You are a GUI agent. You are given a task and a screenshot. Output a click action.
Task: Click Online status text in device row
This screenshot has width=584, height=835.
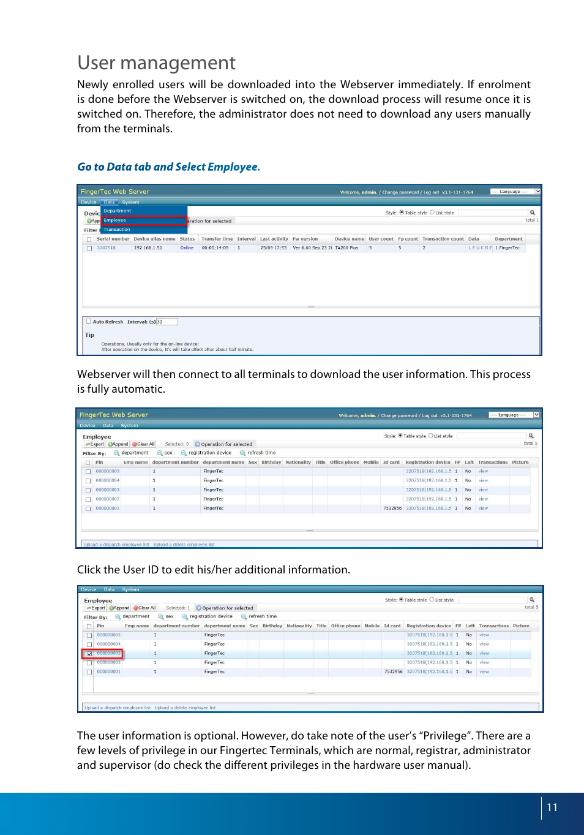click(187, 248)
